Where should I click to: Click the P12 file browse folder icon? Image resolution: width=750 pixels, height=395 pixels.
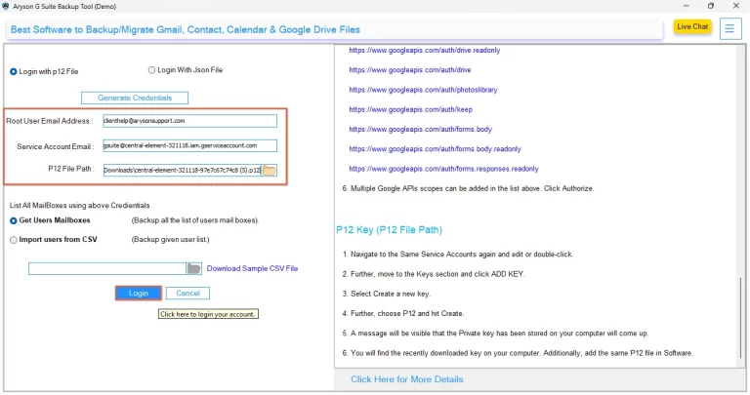pos(270,170)
